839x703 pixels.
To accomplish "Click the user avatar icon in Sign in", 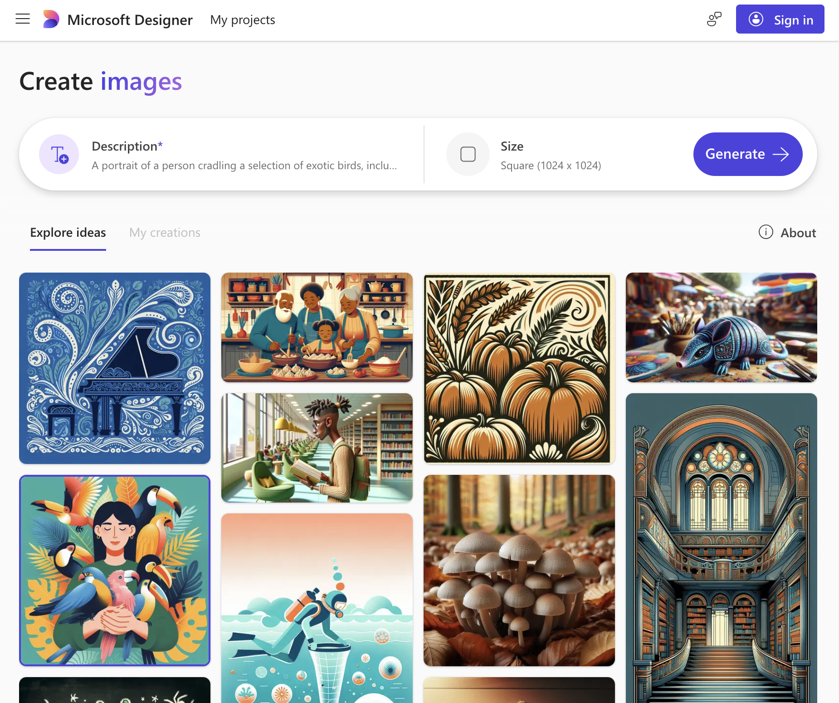I will click(x=756, y=20).
